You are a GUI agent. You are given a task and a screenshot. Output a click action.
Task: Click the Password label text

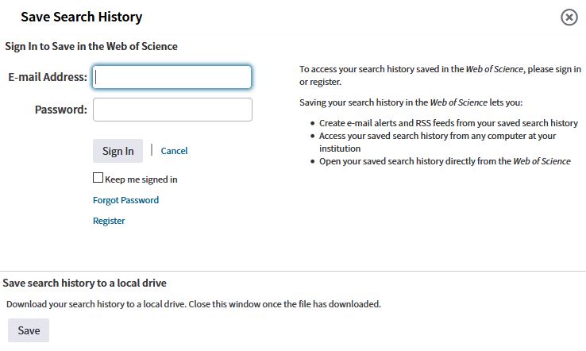pos(60,110)
